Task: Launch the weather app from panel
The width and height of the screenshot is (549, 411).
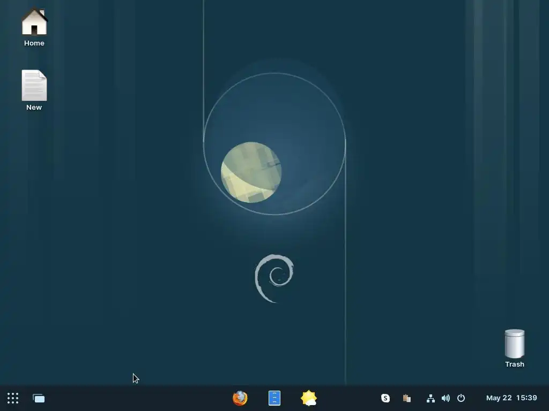Action: (x=308, y=398)
